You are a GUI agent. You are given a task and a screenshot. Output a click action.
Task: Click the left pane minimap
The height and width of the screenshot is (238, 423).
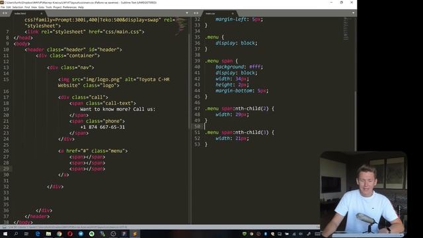click(182, 26)
